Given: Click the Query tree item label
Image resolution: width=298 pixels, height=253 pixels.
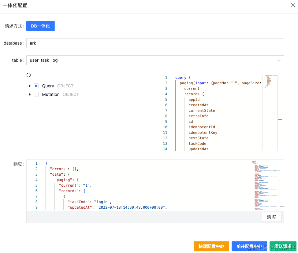Looking at the screenshot, I should point(48,86).
